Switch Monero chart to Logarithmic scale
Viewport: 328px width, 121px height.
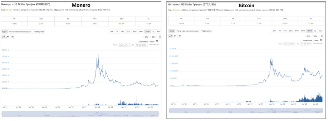(x=143, y=41)
